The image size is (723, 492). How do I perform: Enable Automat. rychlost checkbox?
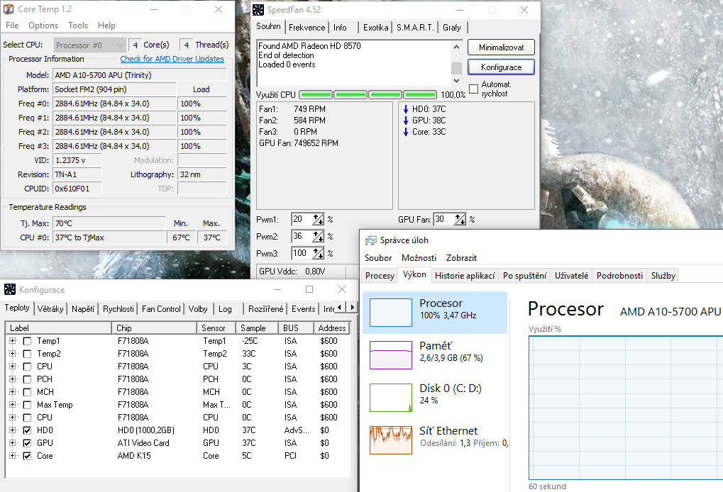(473, 89)
